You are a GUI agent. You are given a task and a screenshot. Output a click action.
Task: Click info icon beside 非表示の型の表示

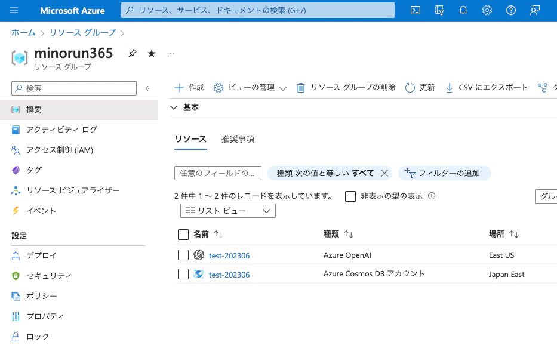click(432, 196)
